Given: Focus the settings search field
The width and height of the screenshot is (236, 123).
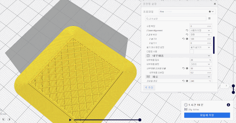Looking at the screenshot, I should (176, 19).
